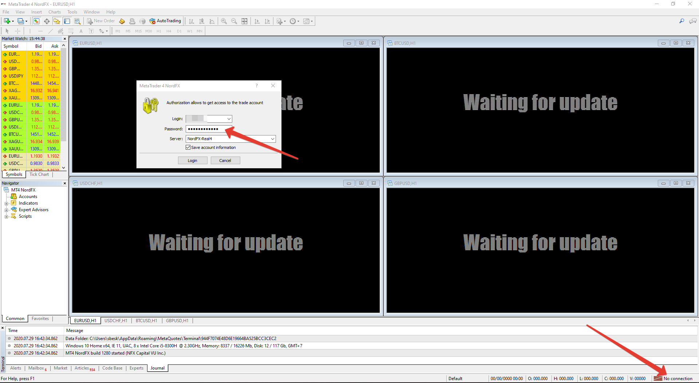Select the Equidistant Channel drawing tool
The width and height of the screenshot is (699, 383).
point(60,31)
